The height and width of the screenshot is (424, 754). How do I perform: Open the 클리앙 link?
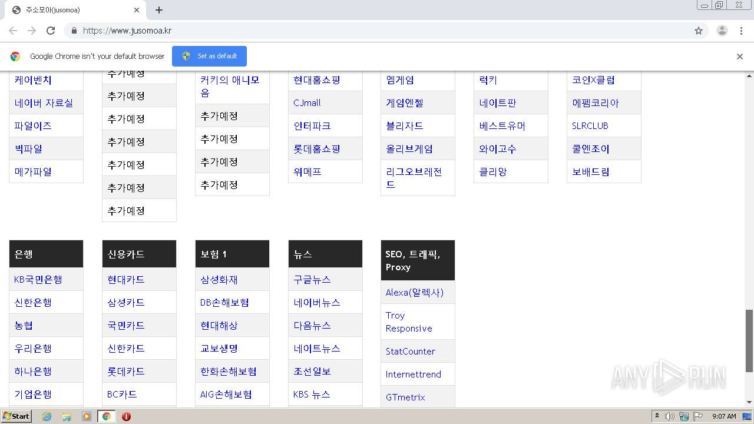pyautogui.click(x=493, y=172)
